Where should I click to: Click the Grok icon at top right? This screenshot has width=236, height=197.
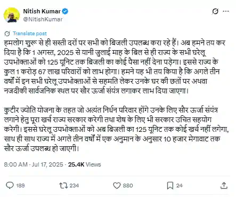point(215,12)
